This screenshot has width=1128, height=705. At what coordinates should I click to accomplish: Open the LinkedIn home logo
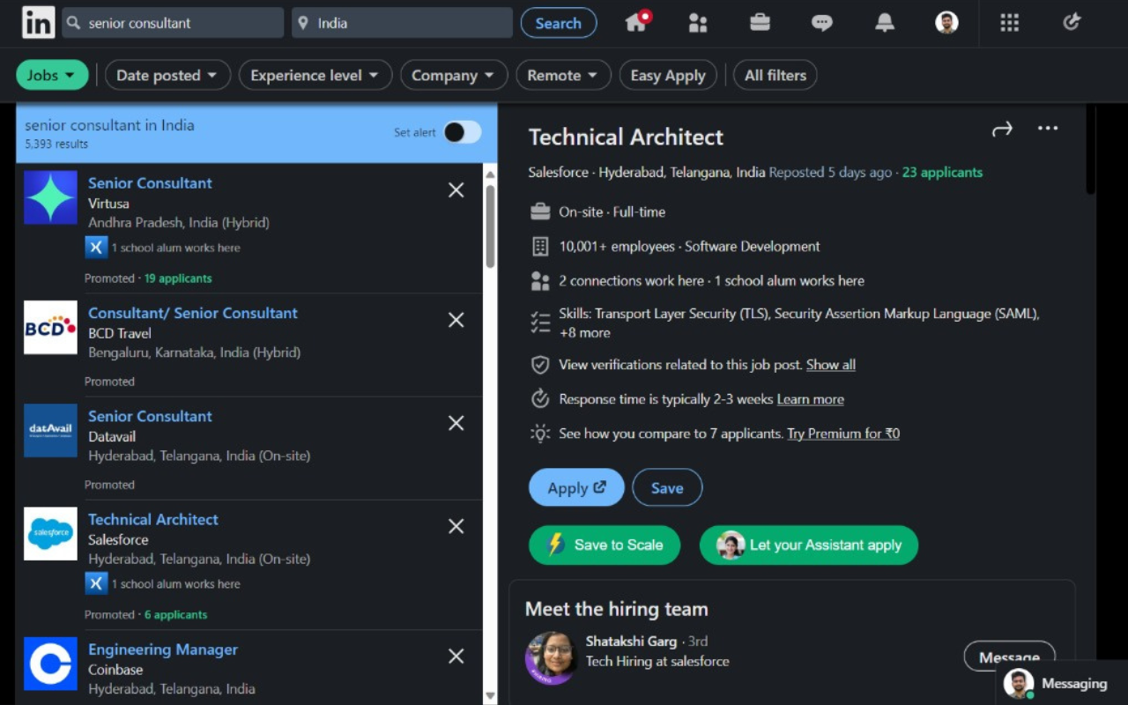[38, 23]
